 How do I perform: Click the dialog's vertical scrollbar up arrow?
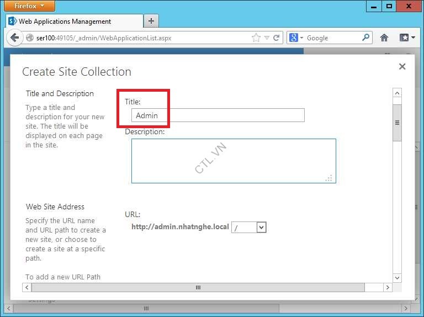[397, 93]
